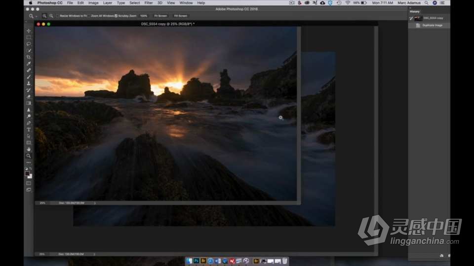The height and width of the screenshot is (266, 474).
Task: Select the Gradient tool
Action: tap(29, 103)
